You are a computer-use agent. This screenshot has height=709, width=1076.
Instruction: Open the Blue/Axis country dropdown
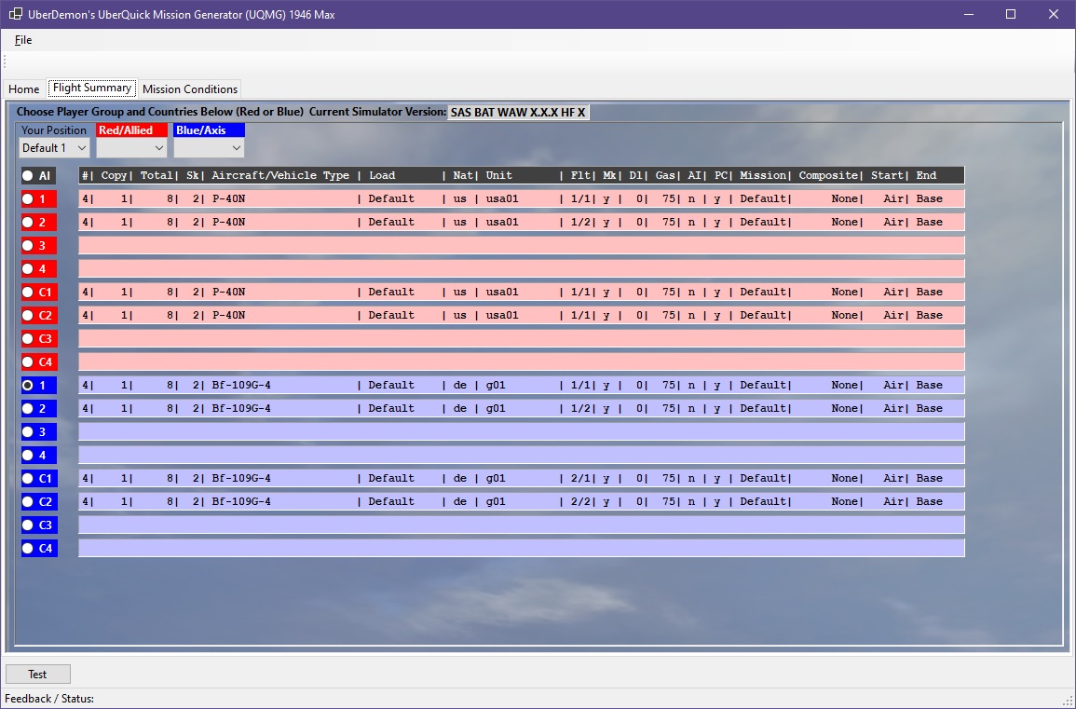(x=210, y=148)
